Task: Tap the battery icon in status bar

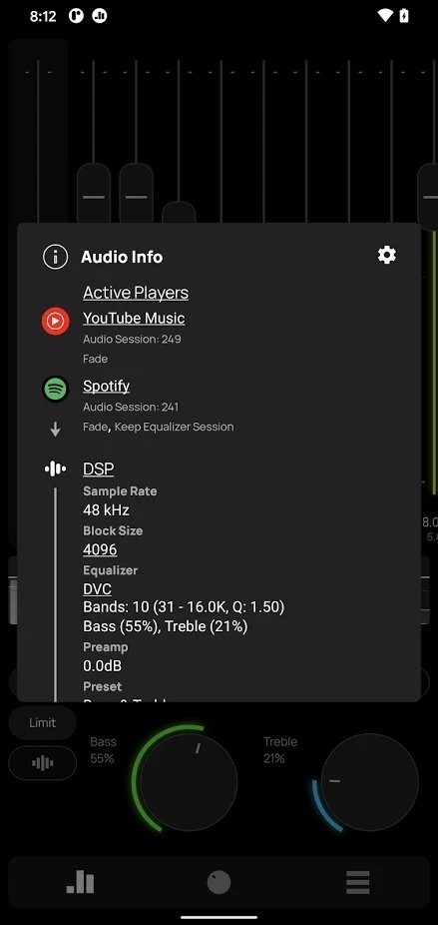Action: (404, 16)
